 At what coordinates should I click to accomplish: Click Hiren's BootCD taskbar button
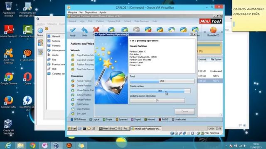click(114, 129)
